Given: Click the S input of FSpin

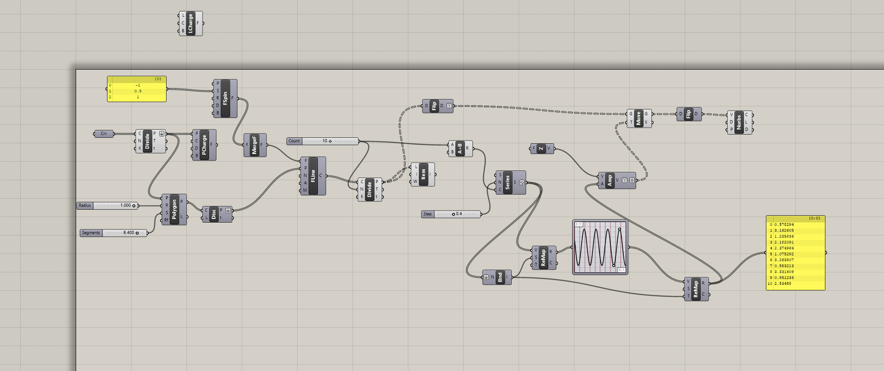Looking at the screenshot, I should [x=218, y=91].
